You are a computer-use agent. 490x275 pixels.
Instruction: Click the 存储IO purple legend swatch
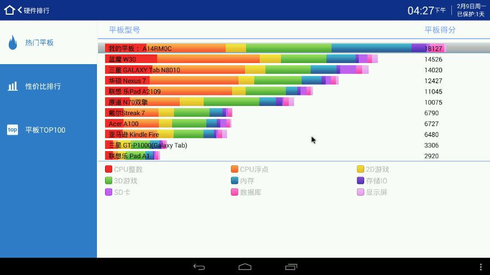click(360, 180)
